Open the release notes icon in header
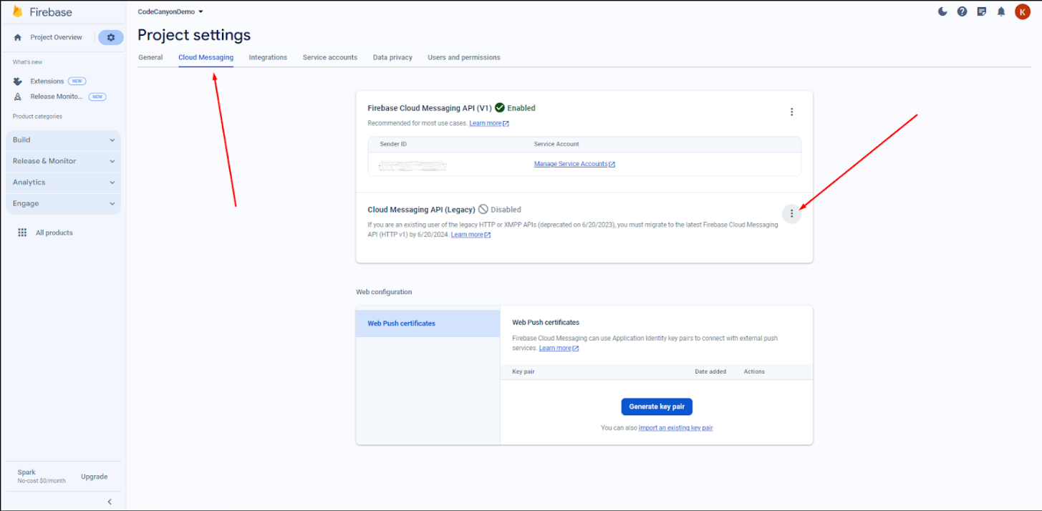 click(982, 11)
